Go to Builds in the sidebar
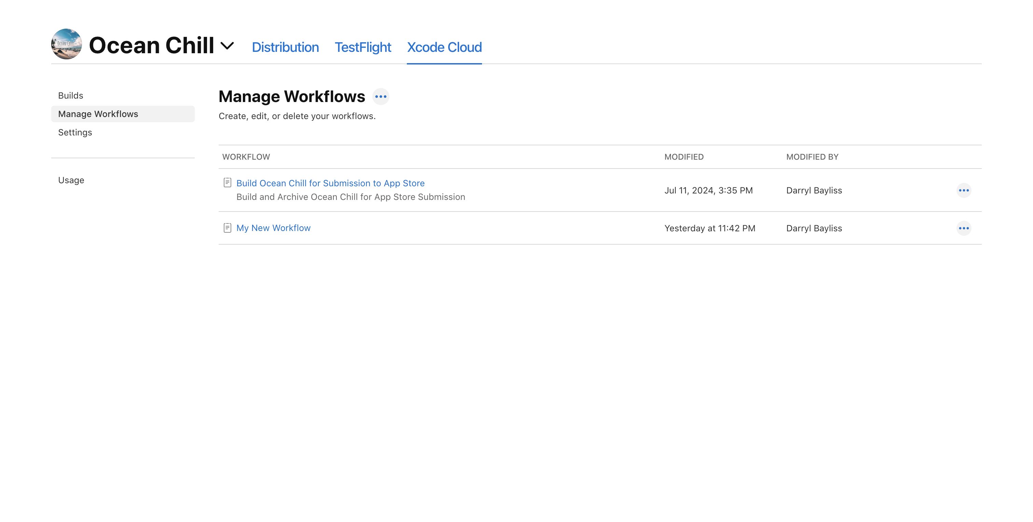The image size is (1033, 522). [x=71, y=95]
